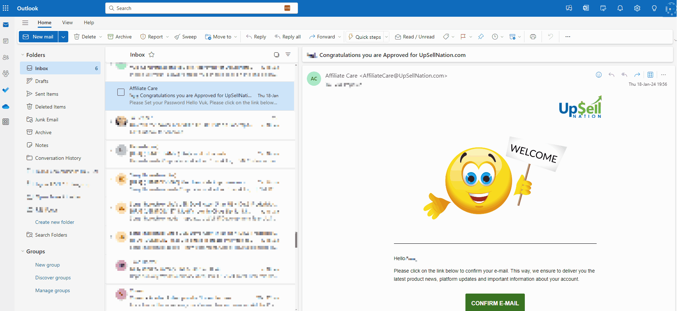Open the notifications bell
The image size is (677, 311).
coord(620,8)
